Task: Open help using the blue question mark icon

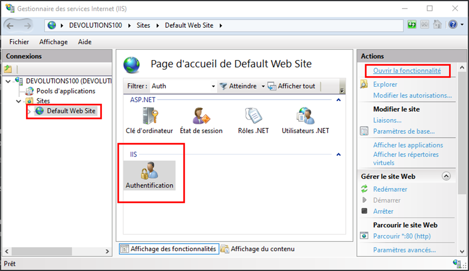Action: coord(453,24)
